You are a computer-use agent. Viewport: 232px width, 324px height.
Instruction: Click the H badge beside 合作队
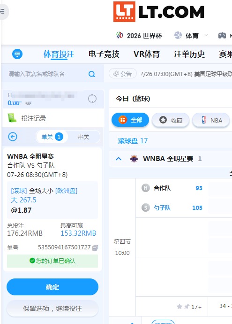[x=146, y=188]
